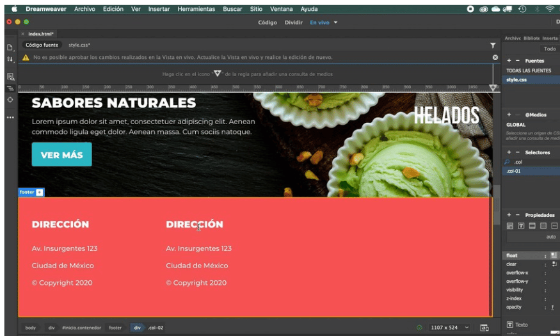Image resolution: width=560 pixels, height=336 pixels.
Task: Click the VER MÁS button in live view
Action: coord(62,155)
